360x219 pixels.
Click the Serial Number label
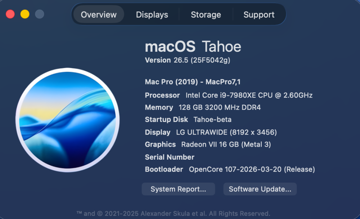pos(170,157)
